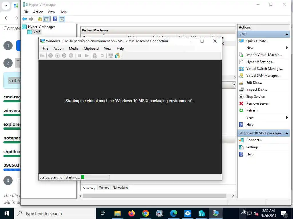Viewport: 293px width, 219px height.
Task: Open Media menu in VM Connection window
Action: point(74,48)
